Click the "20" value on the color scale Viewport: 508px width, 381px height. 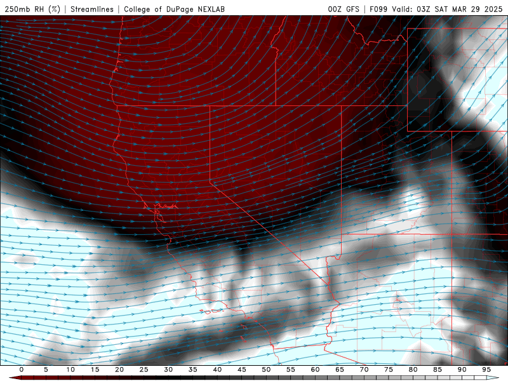(x=119, y=370)
